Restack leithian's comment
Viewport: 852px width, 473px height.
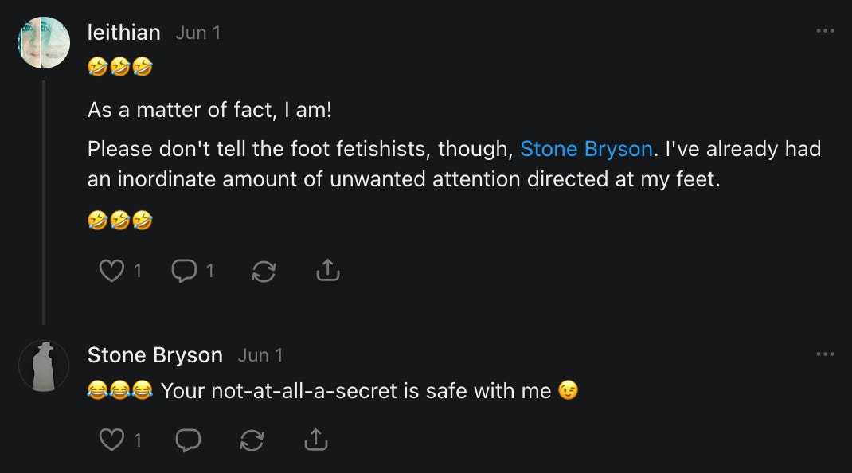click(x=264, y=272)
